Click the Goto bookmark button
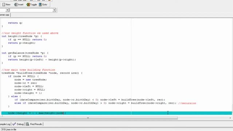Image resolution: width=233 pixels, height=131 pixels. click(43, 5)
